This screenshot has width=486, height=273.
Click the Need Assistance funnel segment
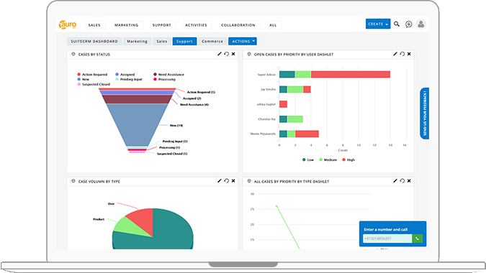point(138,99)
